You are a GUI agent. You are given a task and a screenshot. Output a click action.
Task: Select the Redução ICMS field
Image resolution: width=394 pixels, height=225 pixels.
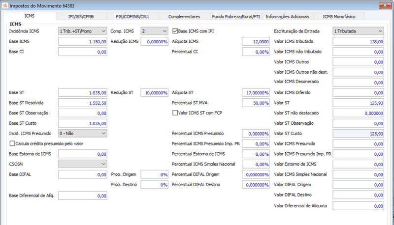point(154,42)
